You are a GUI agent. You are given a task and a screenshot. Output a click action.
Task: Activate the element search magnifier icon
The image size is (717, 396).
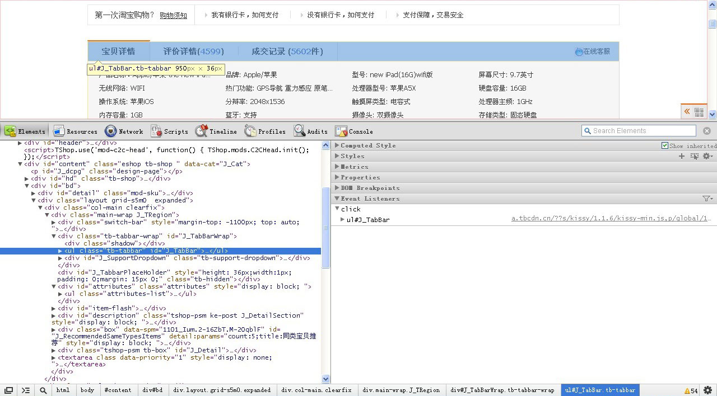tap(43, 390)
